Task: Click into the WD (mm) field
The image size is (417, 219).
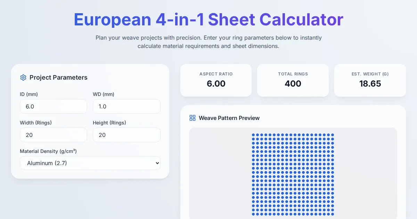Action: coord(126,106)
